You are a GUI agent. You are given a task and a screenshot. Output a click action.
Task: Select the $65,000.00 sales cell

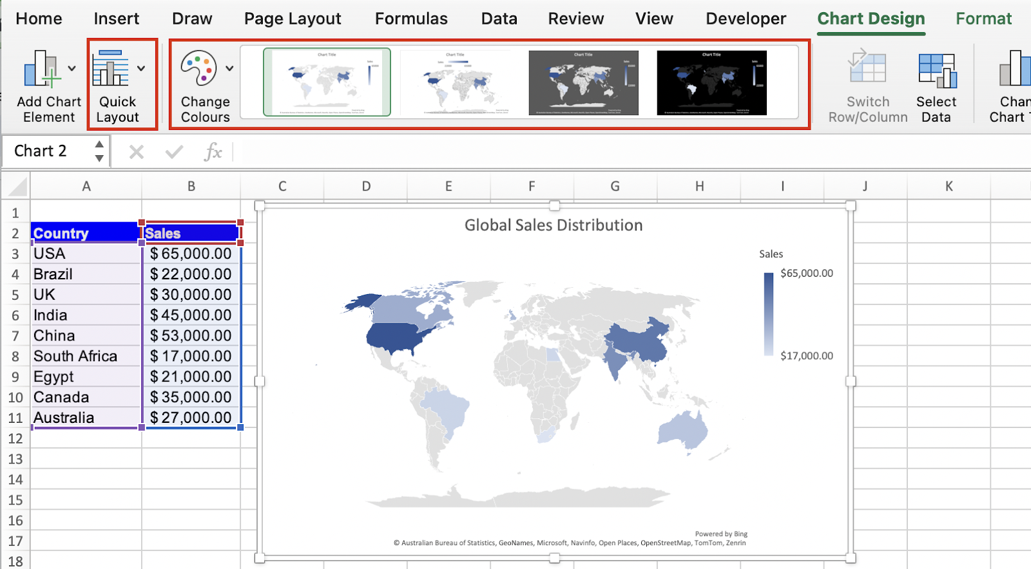(191, 254)
